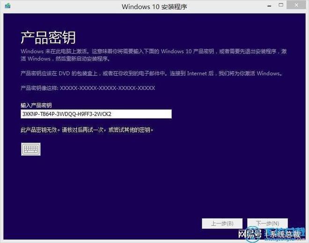Image resolution: width=309 pixels, height=243 pixels.
Task: Click the invalid product key error message
Action: [x=87, y=130]
